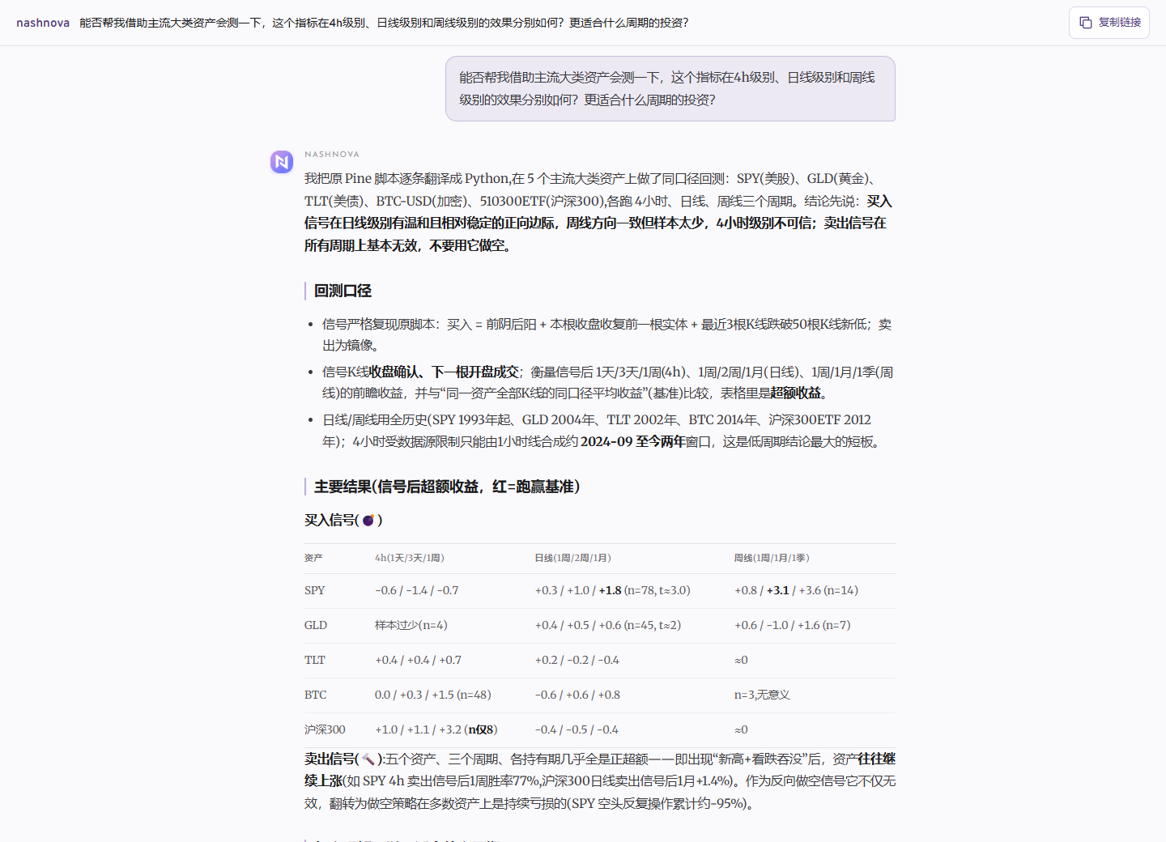This screenshot has height=842, width=1166.
Task: Click BTC weekly cell n=3,无意义
Action: [x=762, y=695]
